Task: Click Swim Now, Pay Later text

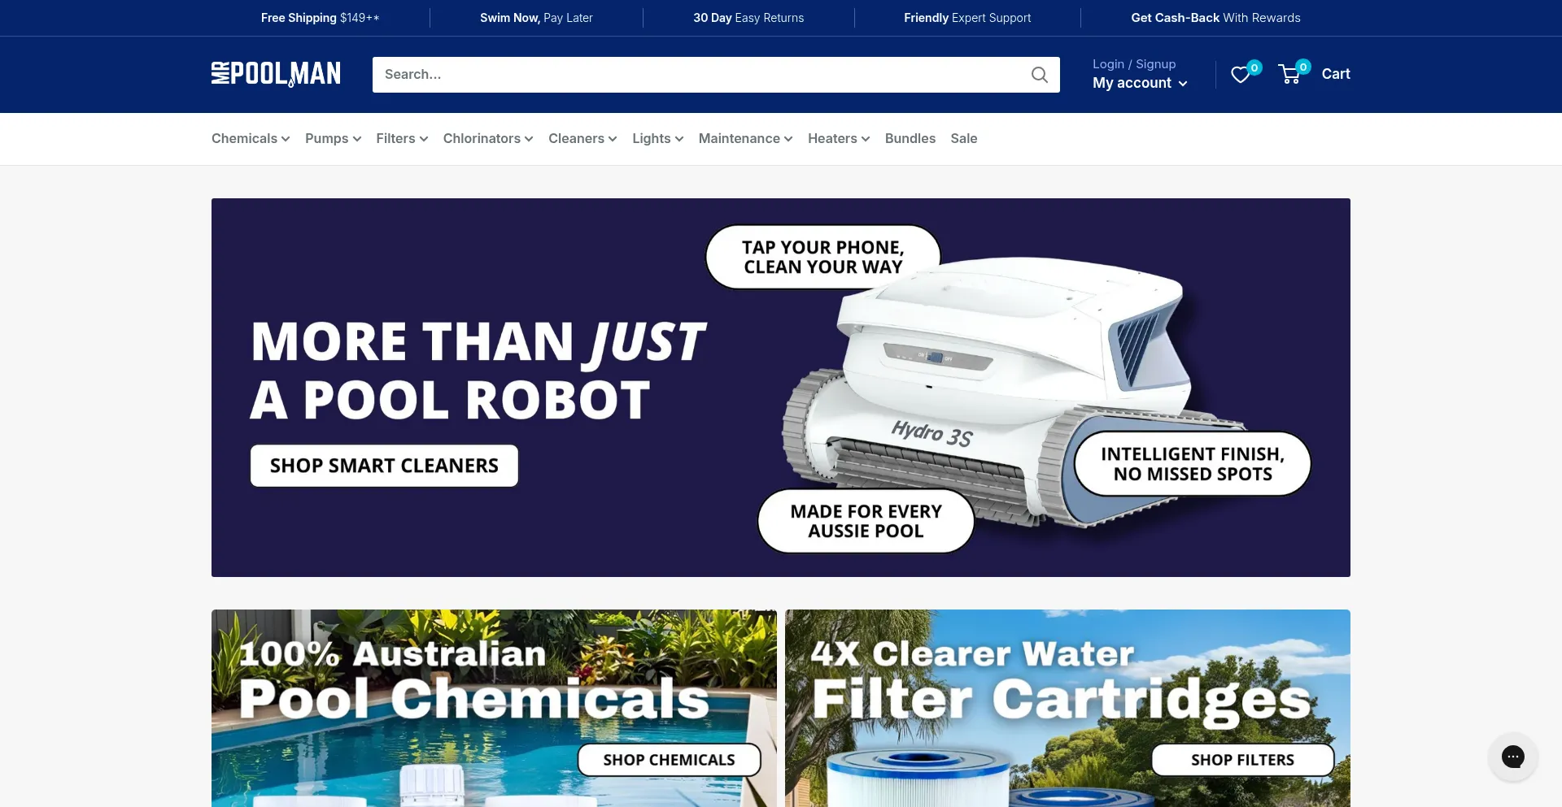Action: (536, 18)
